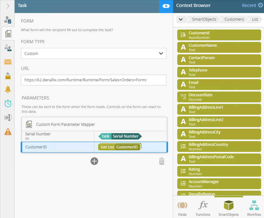Open the Form Type Custom dropdown
Image resolution: width=264 pixels, height=218 pixels.
click(x=94, y=53)
